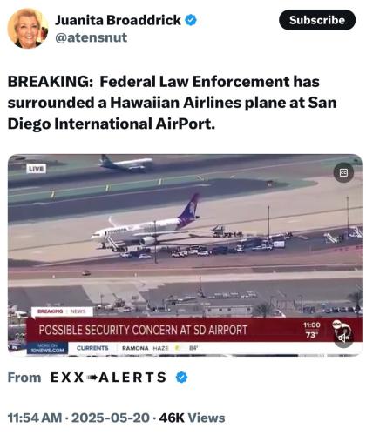View the 46K Views analytics
This screenshot has width=366, height=435.
coord(192,418)
